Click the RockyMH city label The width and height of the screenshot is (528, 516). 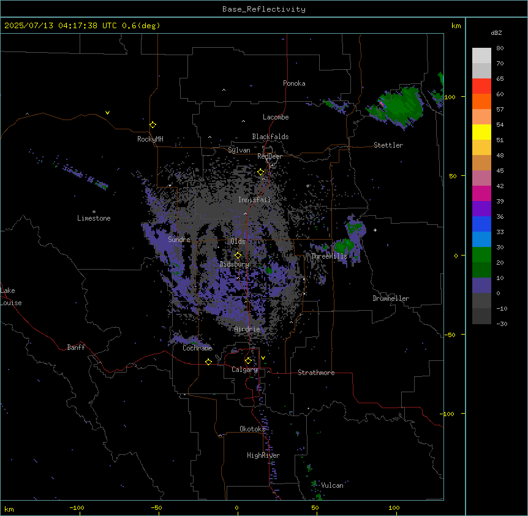[x=150, y=139]
